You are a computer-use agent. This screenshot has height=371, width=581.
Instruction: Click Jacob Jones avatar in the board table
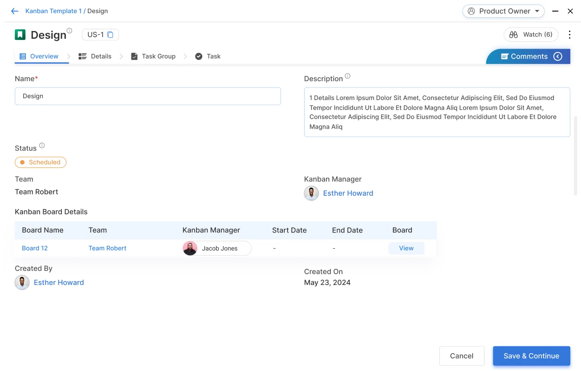[190, 248]
